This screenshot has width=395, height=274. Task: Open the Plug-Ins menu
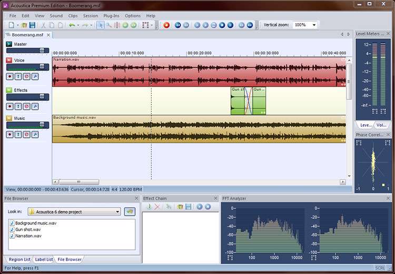[x=111, y=16]
